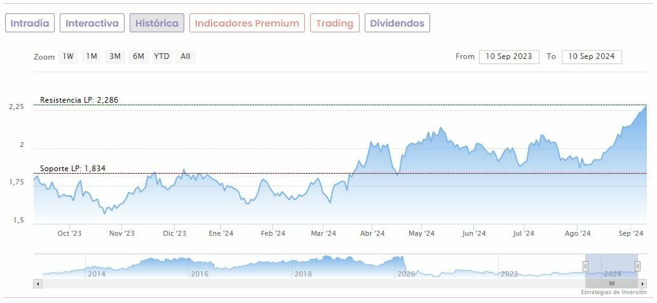Choose the 3M zoom range
The width and height of the screenshot is (657, 303).
(x=115, y=56)
